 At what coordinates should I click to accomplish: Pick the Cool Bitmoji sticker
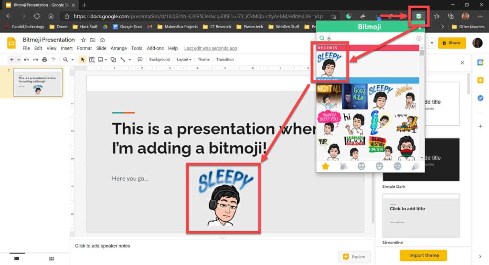point(380,122)
